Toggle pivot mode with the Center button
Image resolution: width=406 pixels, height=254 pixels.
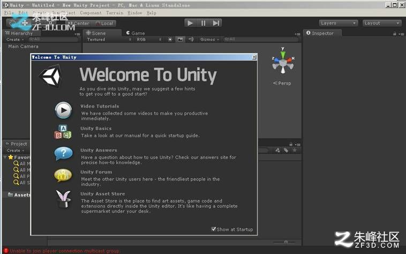(x=79, y=23)
